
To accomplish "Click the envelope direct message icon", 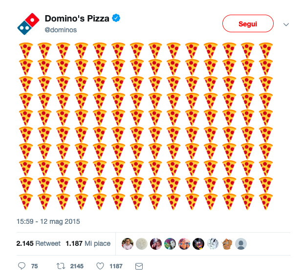I will pyautogui.click(x=139, y=266).
